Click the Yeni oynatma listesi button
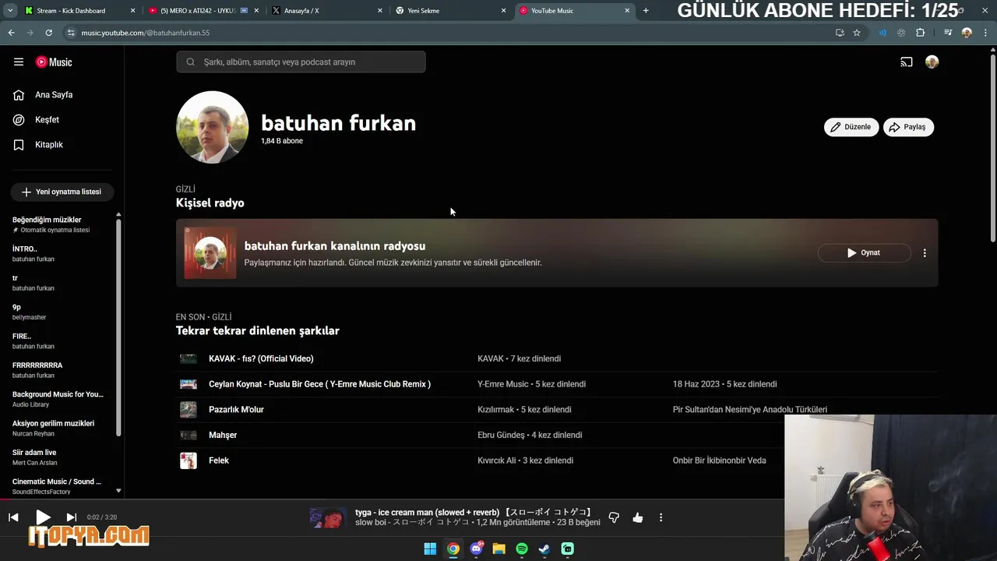The width and height of the screenshot is (997, 561). coord(62,192)
